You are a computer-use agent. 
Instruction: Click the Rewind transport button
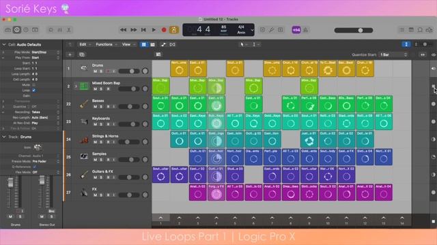[123, 30]
